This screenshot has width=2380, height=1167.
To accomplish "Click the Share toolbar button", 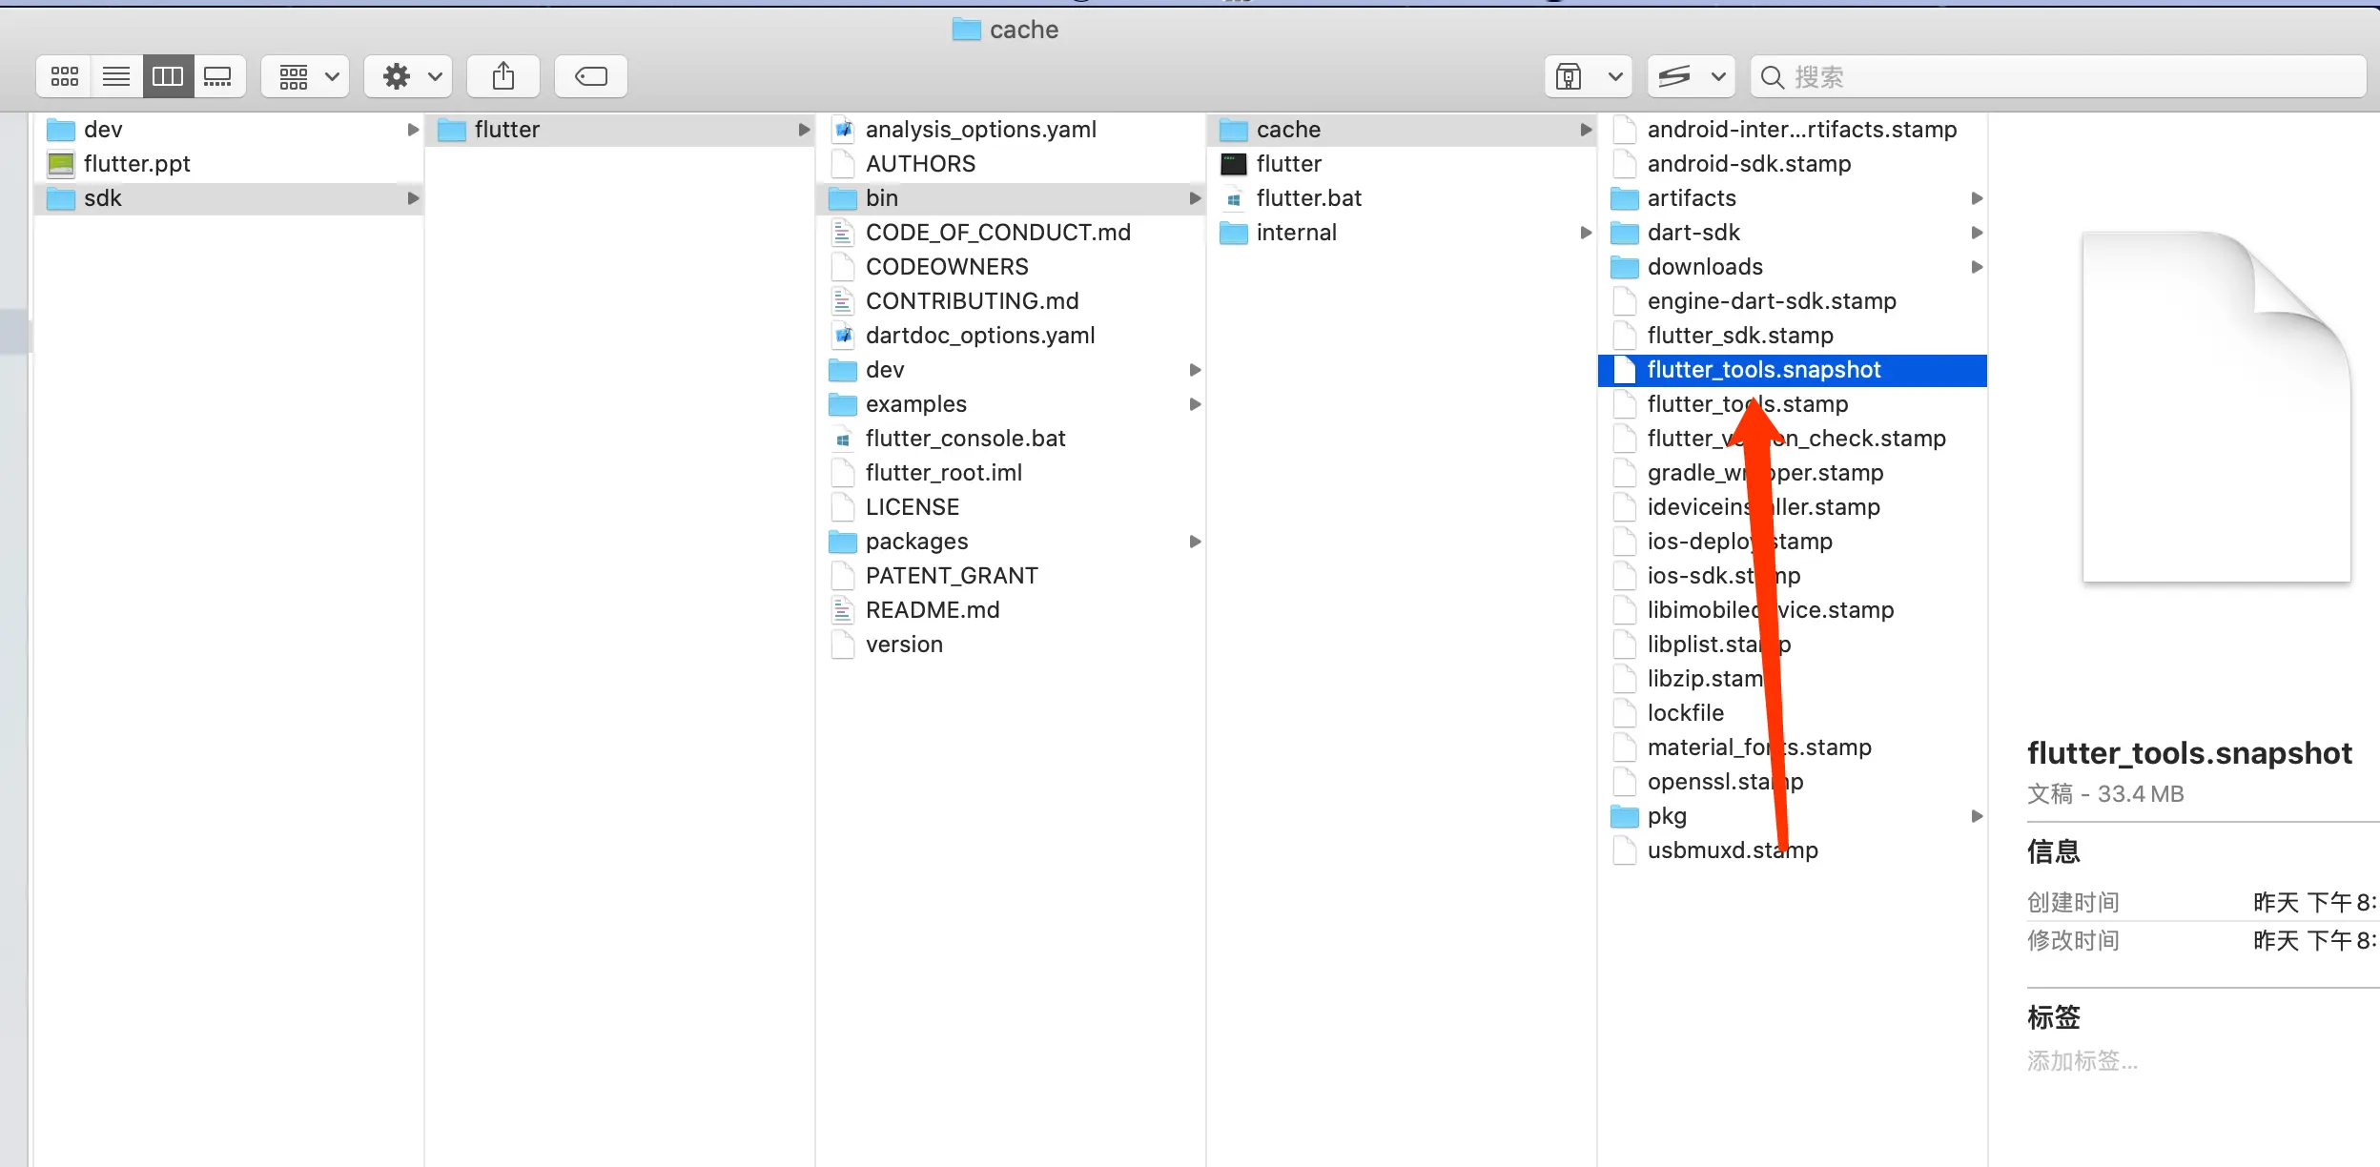I will pos(503,76).
